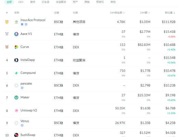Click the 4.78K address count for InsurAce
Image resolution: width=178 pixels, height=137 pixels.
[x=121, y=22]
